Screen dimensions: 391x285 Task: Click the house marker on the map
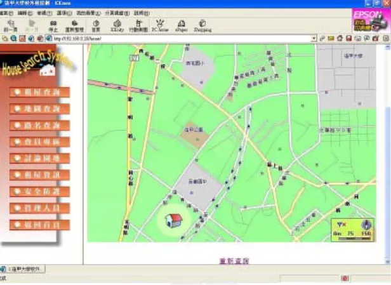click(173, 220)
